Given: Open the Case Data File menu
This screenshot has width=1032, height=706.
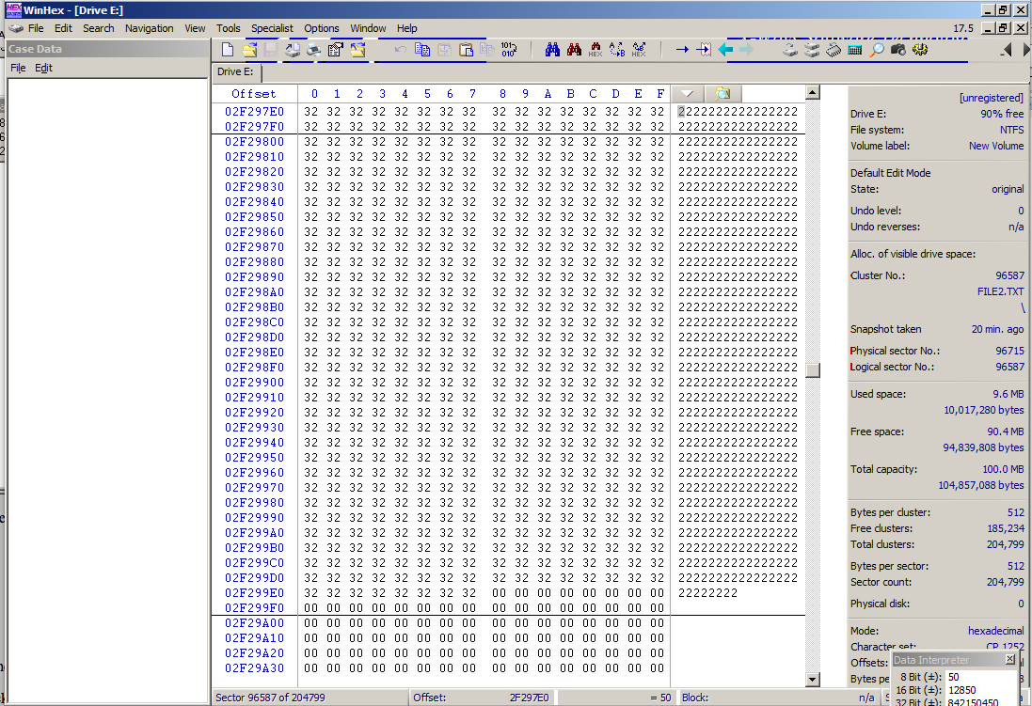Looking at the screenshot, I should click(x=18, y=68).
